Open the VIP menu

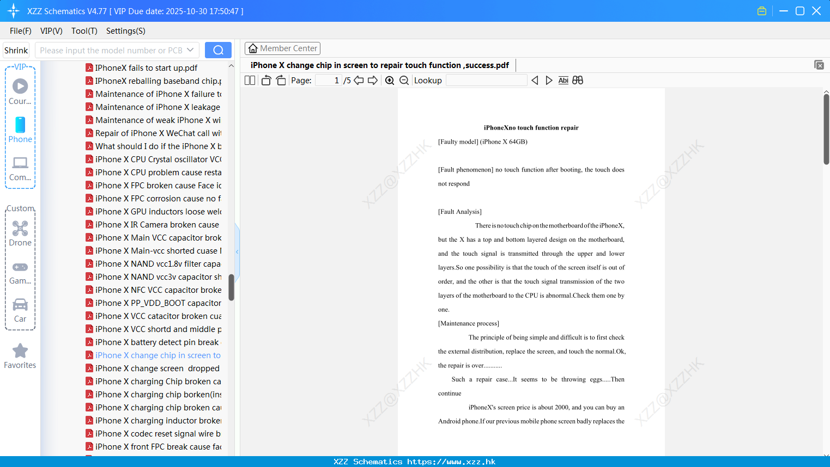51,31
